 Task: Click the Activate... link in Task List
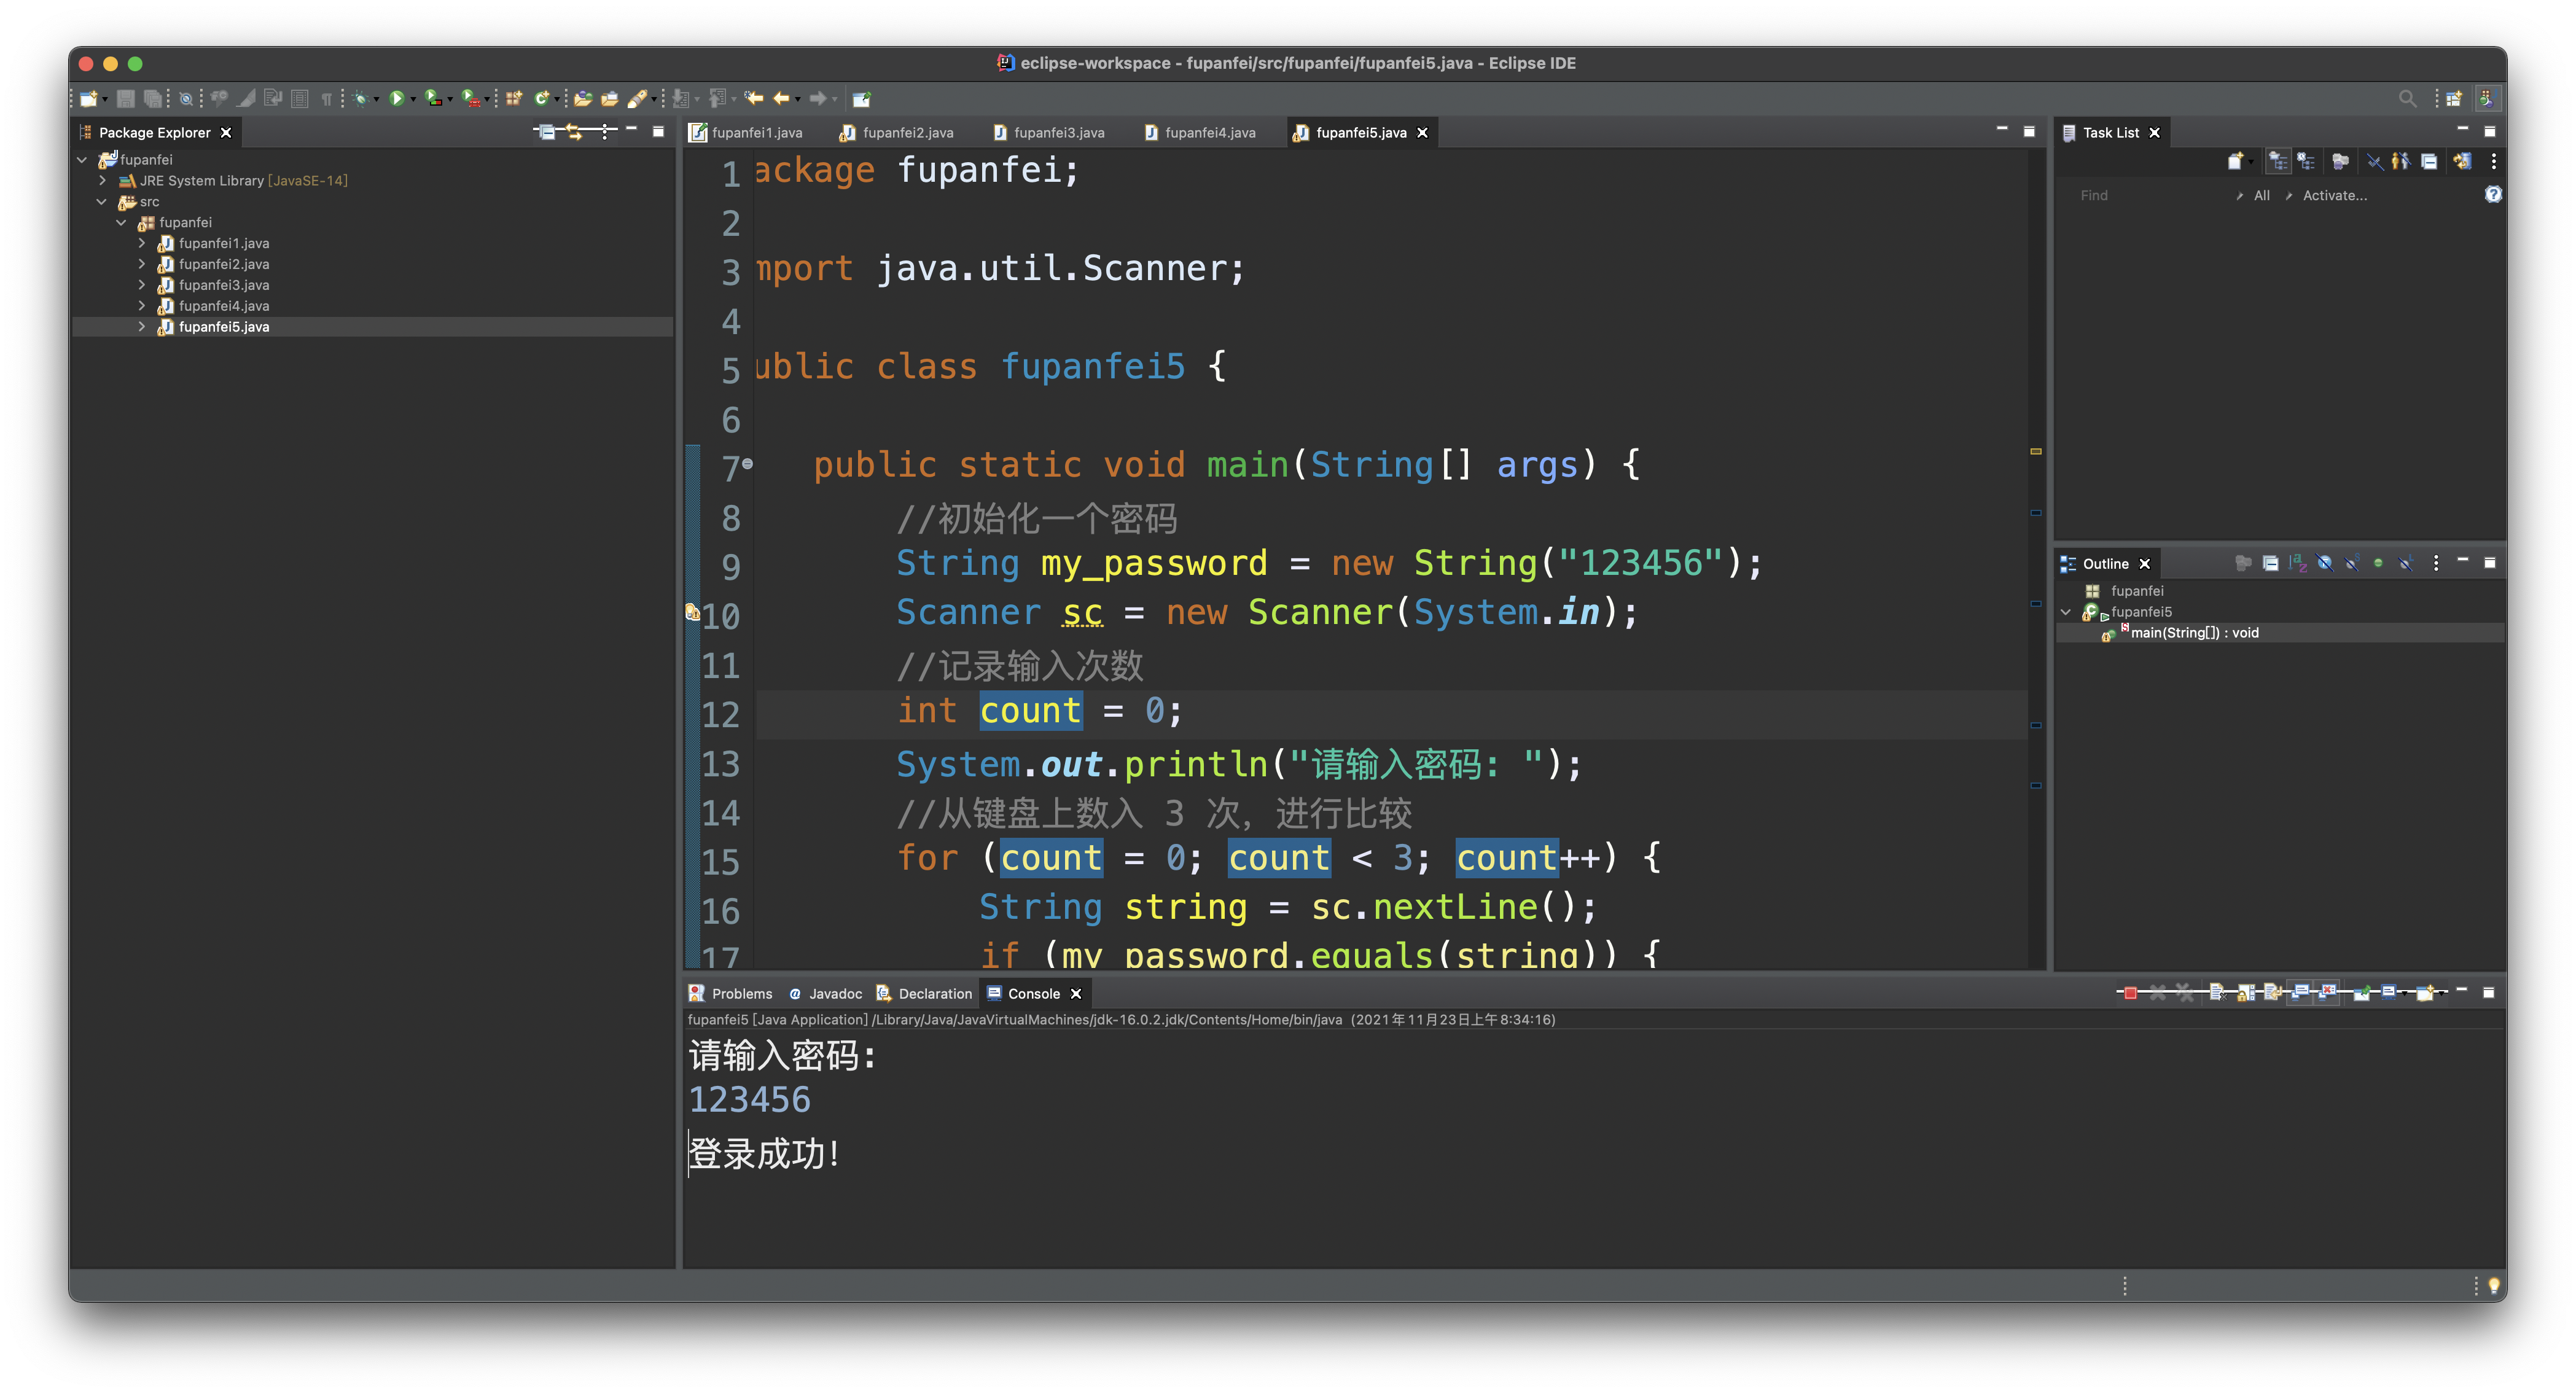point(2334,195)
